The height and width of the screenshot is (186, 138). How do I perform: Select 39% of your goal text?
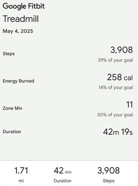(115, 60)
